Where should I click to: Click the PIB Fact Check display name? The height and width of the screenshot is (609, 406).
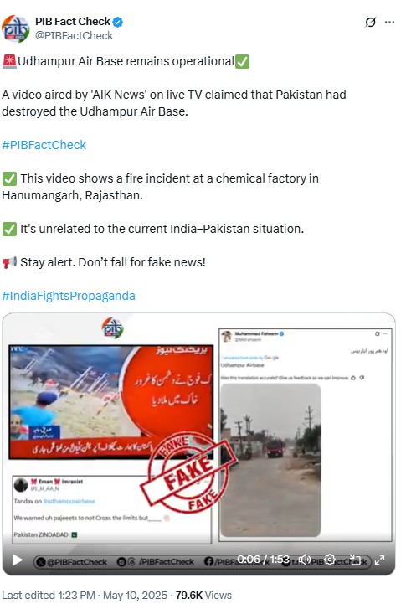coord(73,22)
